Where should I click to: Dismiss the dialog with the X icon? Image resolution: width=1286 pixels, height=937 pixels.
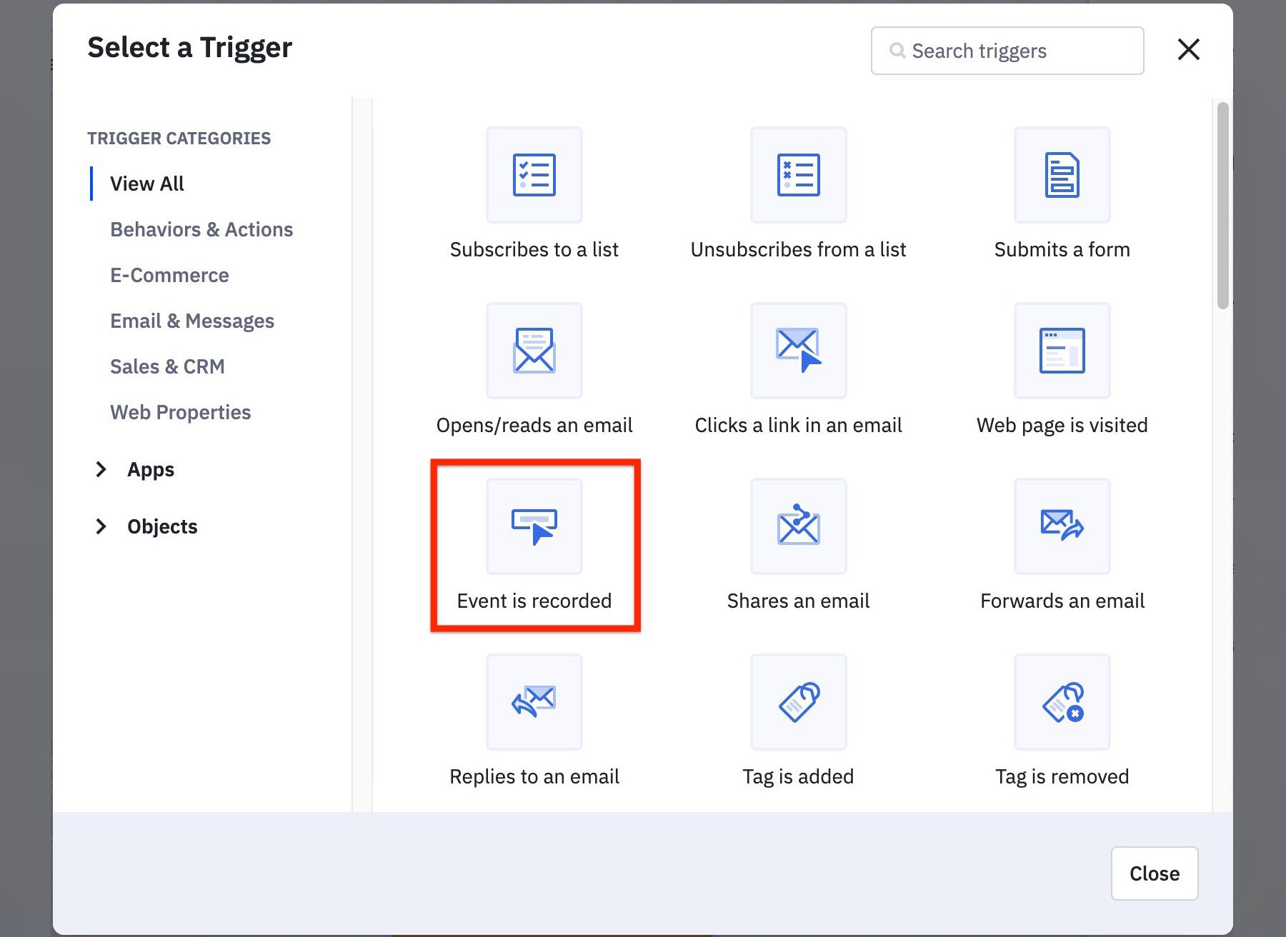1188,50
